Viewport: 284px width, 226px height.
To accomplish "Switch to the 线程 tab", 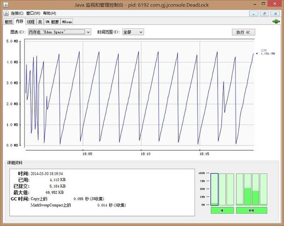I will [x=31, y=22].
